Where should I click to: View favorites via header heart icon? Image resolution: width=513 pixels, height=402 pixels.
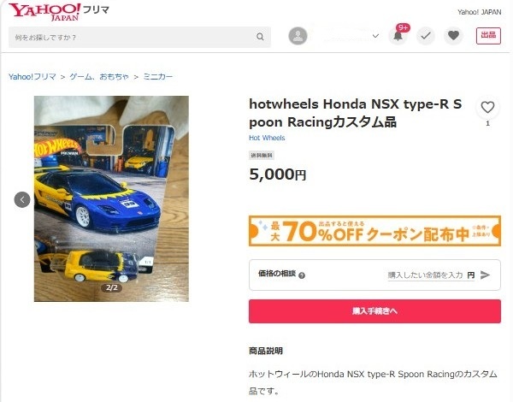[453, 35]
